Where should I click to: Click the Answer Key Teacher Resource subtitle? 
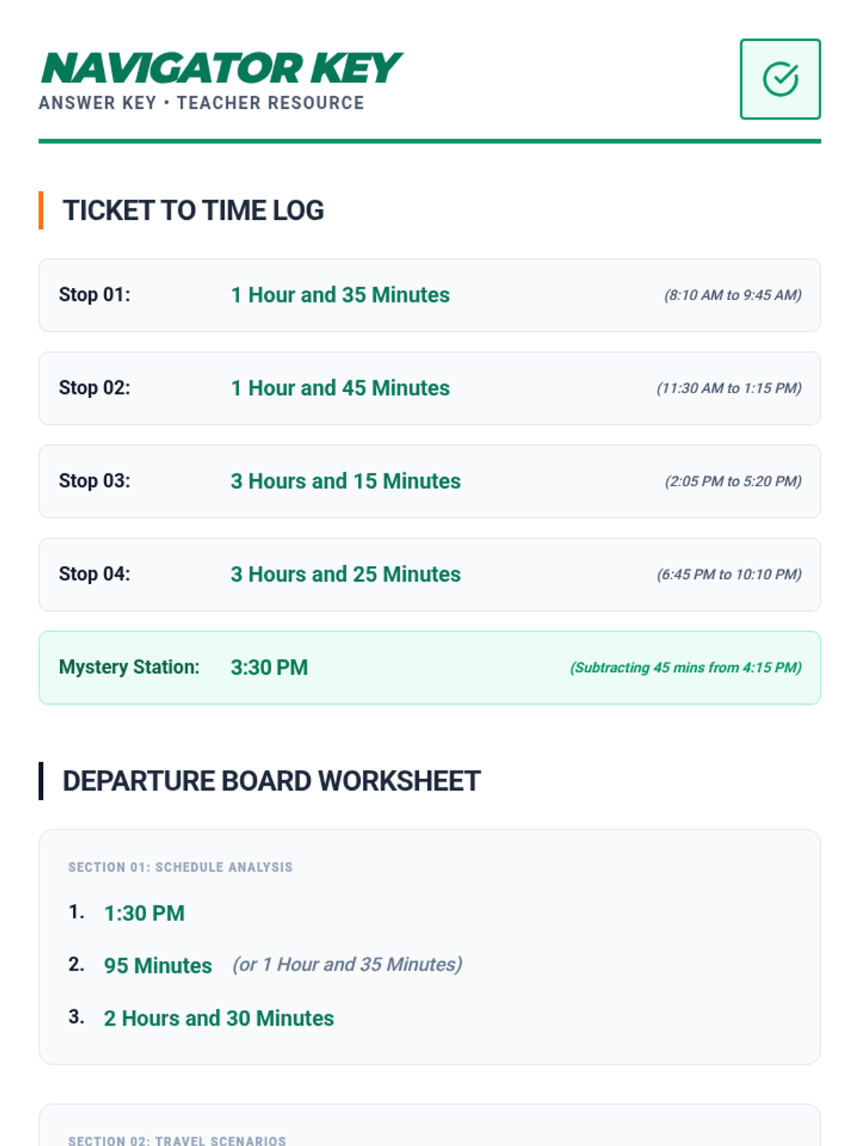(x=201, y=103)
